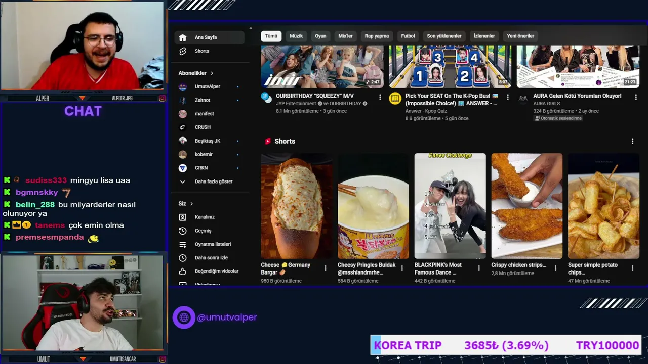Open options for Cheese Germany Bargar short
This screenshot has height=364, width=648.
(x=326, y=268)
